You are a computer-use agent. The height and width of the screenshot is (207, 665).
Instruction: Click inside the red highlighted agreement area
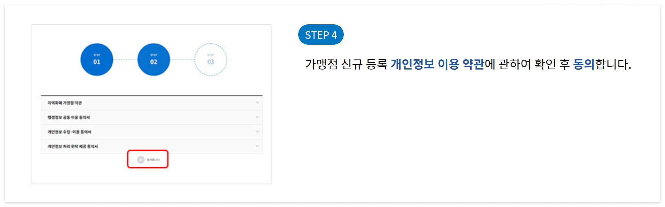[x=148, y=159]
